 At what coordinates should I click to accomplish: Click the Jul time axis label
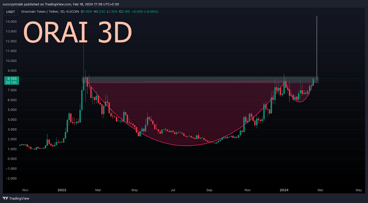click(x=173, y=190)
